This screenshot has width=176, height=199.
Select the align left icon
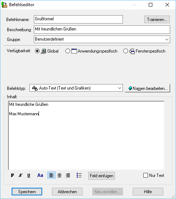point(51,175)
